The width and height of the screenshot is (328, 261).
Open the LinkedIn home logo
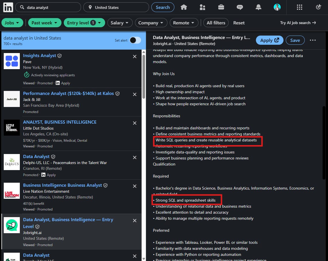coord(8,7)
